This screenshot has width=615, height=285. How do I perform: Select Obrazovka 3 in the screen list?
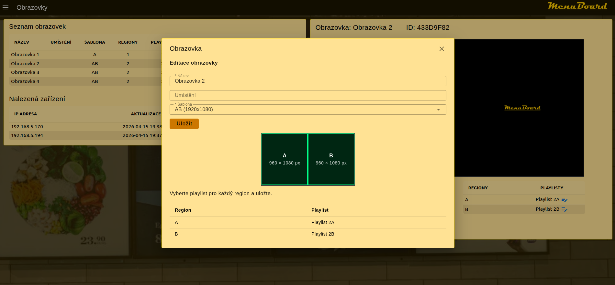(25, 72)
